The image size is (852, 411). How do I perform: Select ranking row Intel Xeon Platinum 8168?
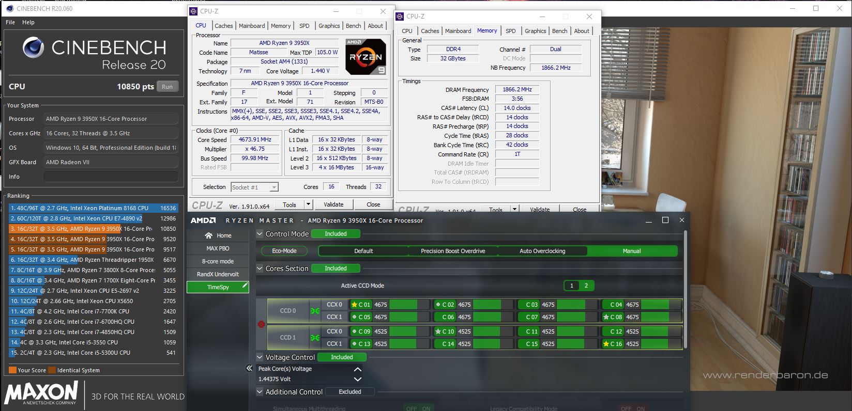[94, 208]
